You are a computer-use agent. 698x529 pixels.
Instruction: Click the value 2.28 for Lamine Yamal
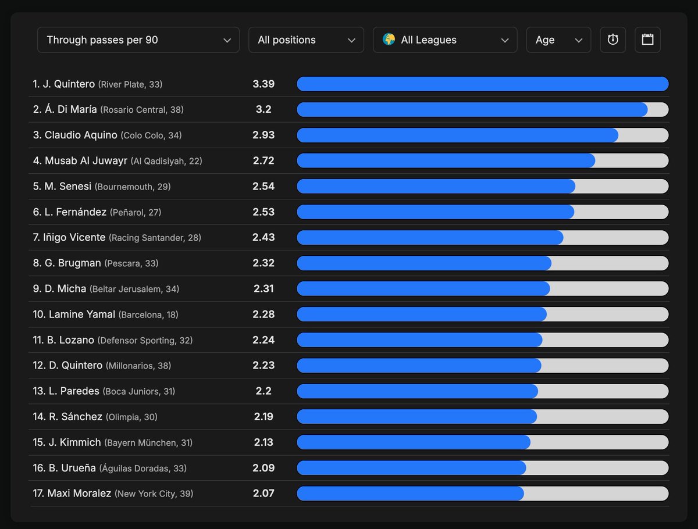263,314
